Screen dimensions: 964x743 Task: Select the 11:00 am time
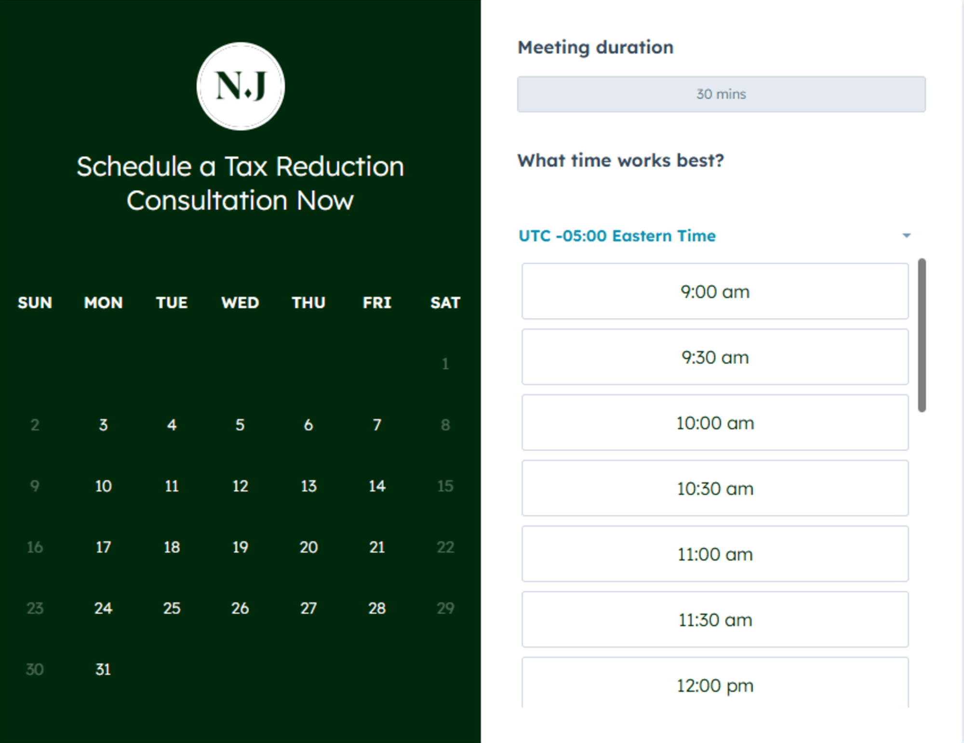click(715, 554)
